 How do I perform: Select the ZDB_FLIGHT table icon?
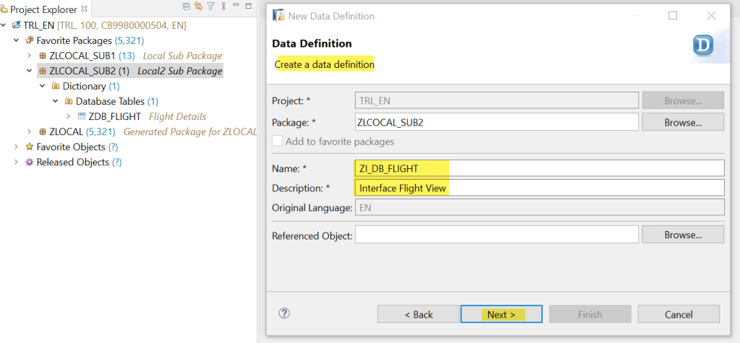(x=82, y=116)
